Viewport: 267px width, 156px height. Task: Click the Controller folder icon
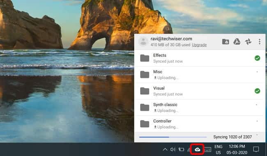pos(145,124)
